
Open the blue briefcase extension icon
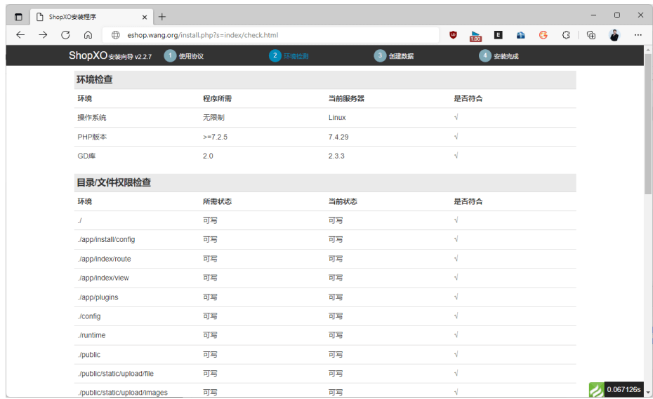tap(520, 35)
